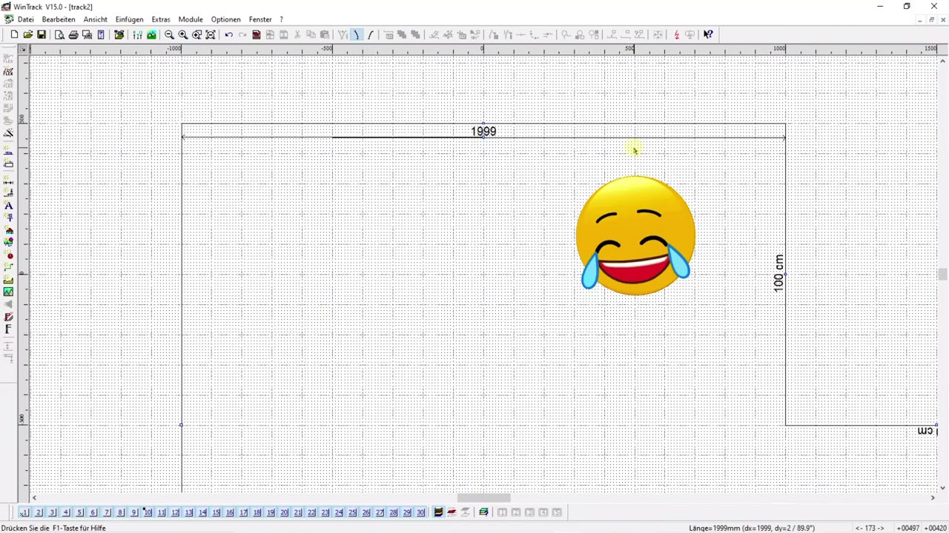Open the Ansicht menu

(96, 19)
